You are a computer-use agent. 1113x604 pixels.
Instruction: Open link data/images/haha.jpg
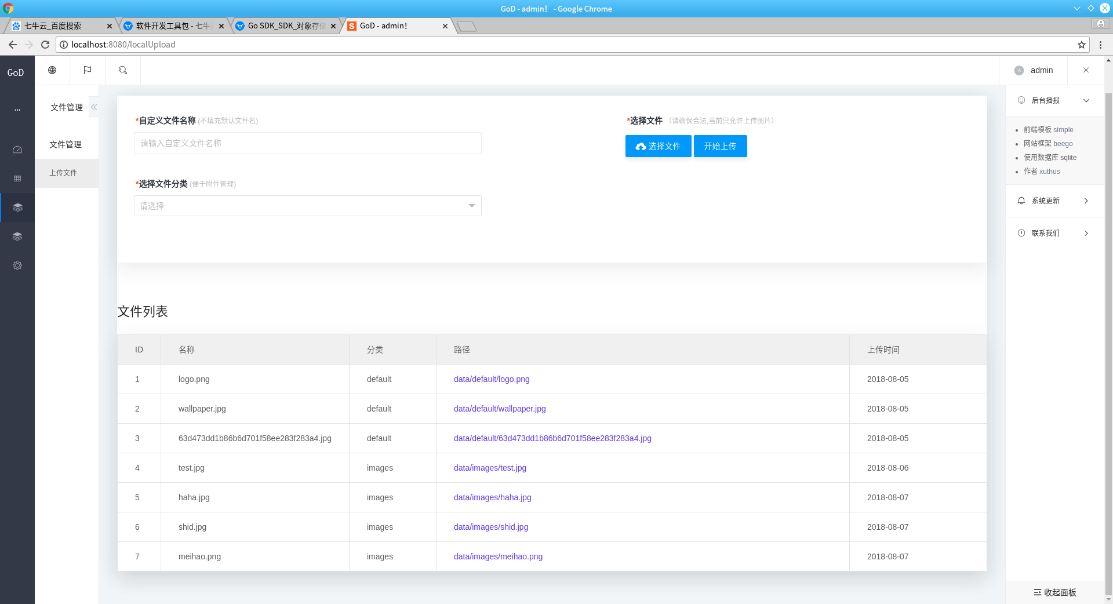click(x=492, y=497)
